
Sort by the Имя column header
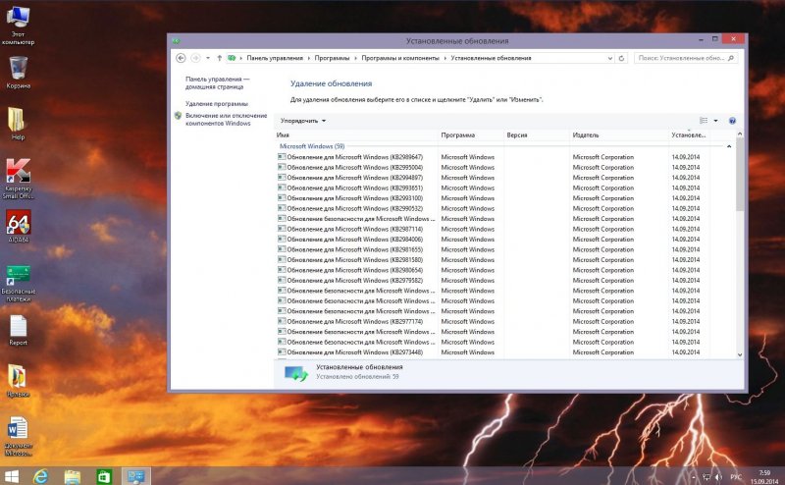tap(356, 135)
